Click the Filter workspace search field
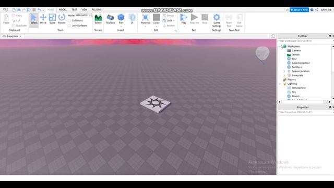The height and width of the screenshot is (188, 334). tap(305, 41)
